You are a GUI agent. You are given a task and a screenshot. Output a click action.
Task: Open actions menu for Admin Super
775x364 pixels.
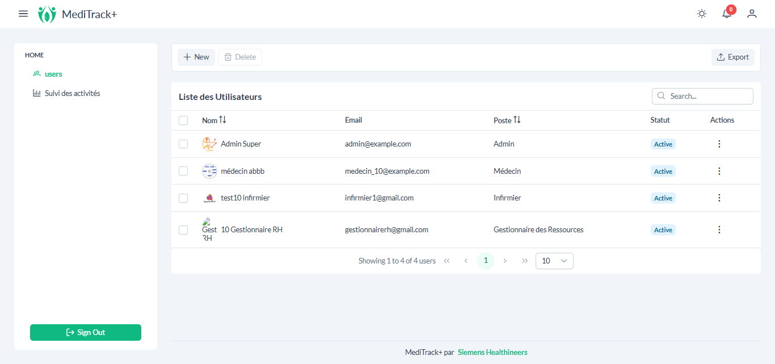(x=719, y=144)
